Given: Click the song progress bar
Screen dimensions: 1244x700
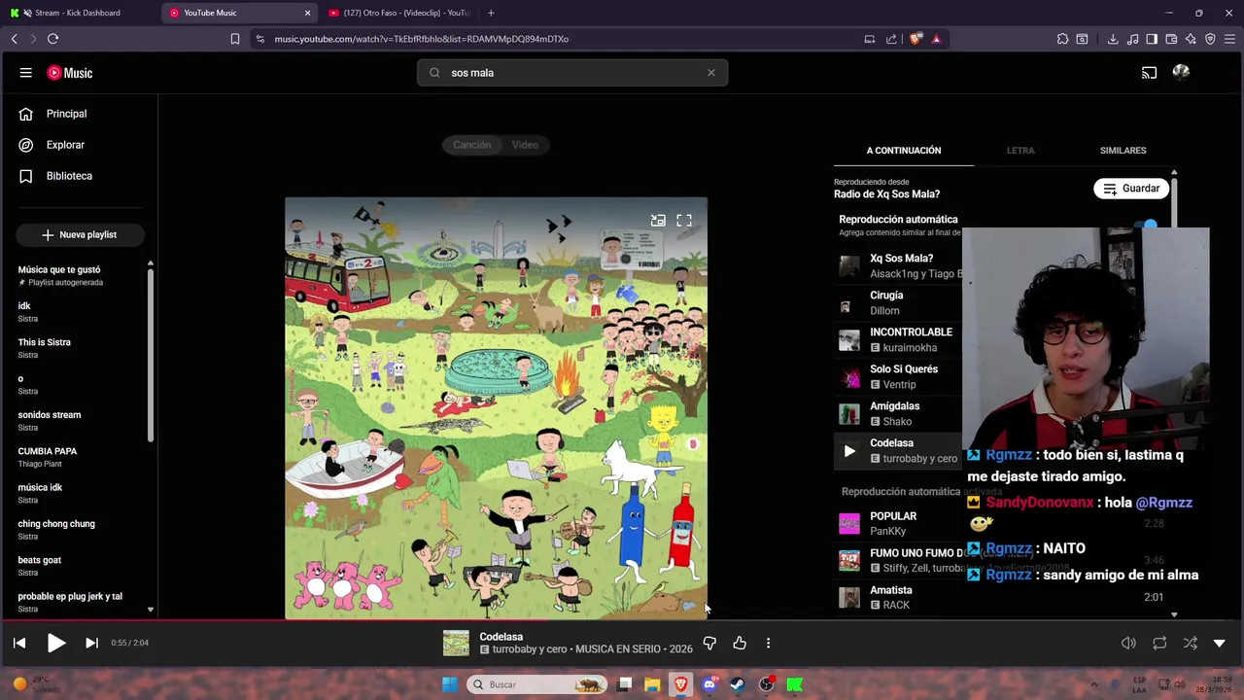Looking at the screenshot, I should (x=622, y=619).
